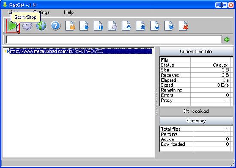This screenshot has height=168, width=236.
Task: Open settings via the gear icon
Action: [27, 26]
